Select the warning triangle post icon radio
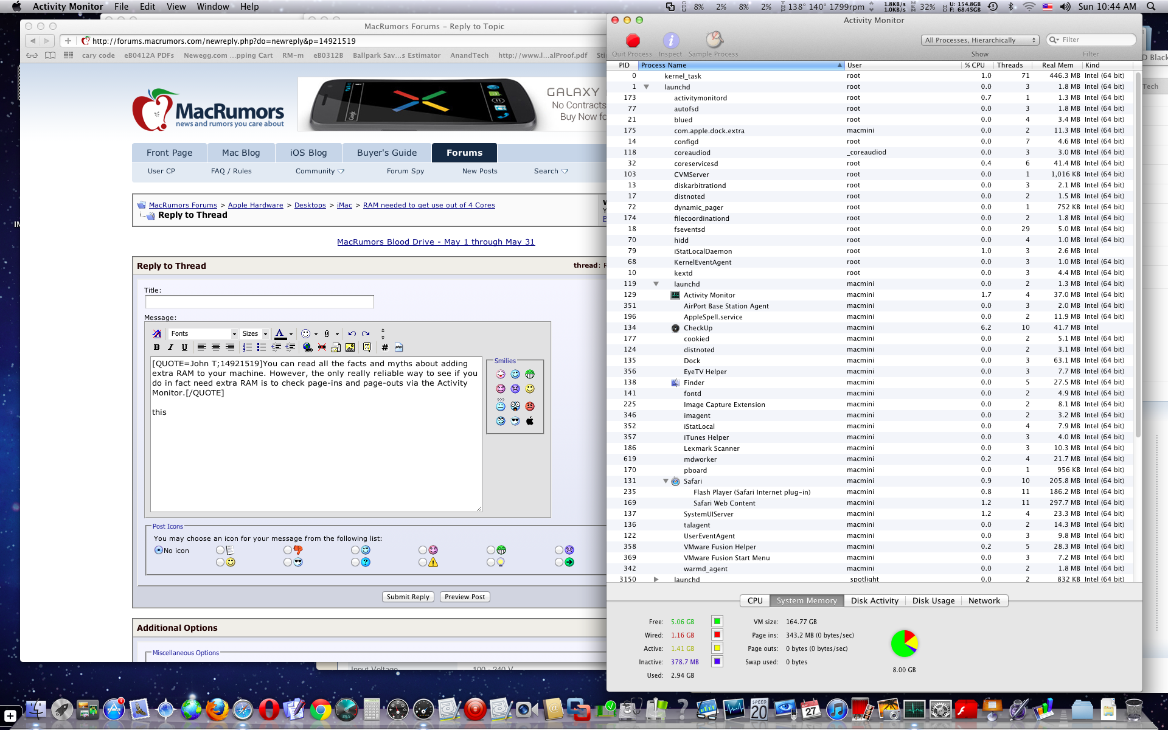This screenshot has width=1168, height=730. click(423, 562)
